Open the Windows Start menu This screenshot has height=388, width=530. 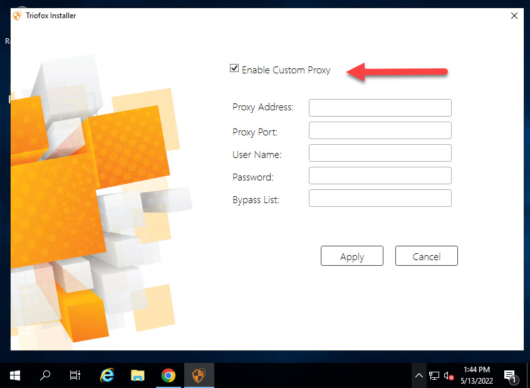(15, 375)
